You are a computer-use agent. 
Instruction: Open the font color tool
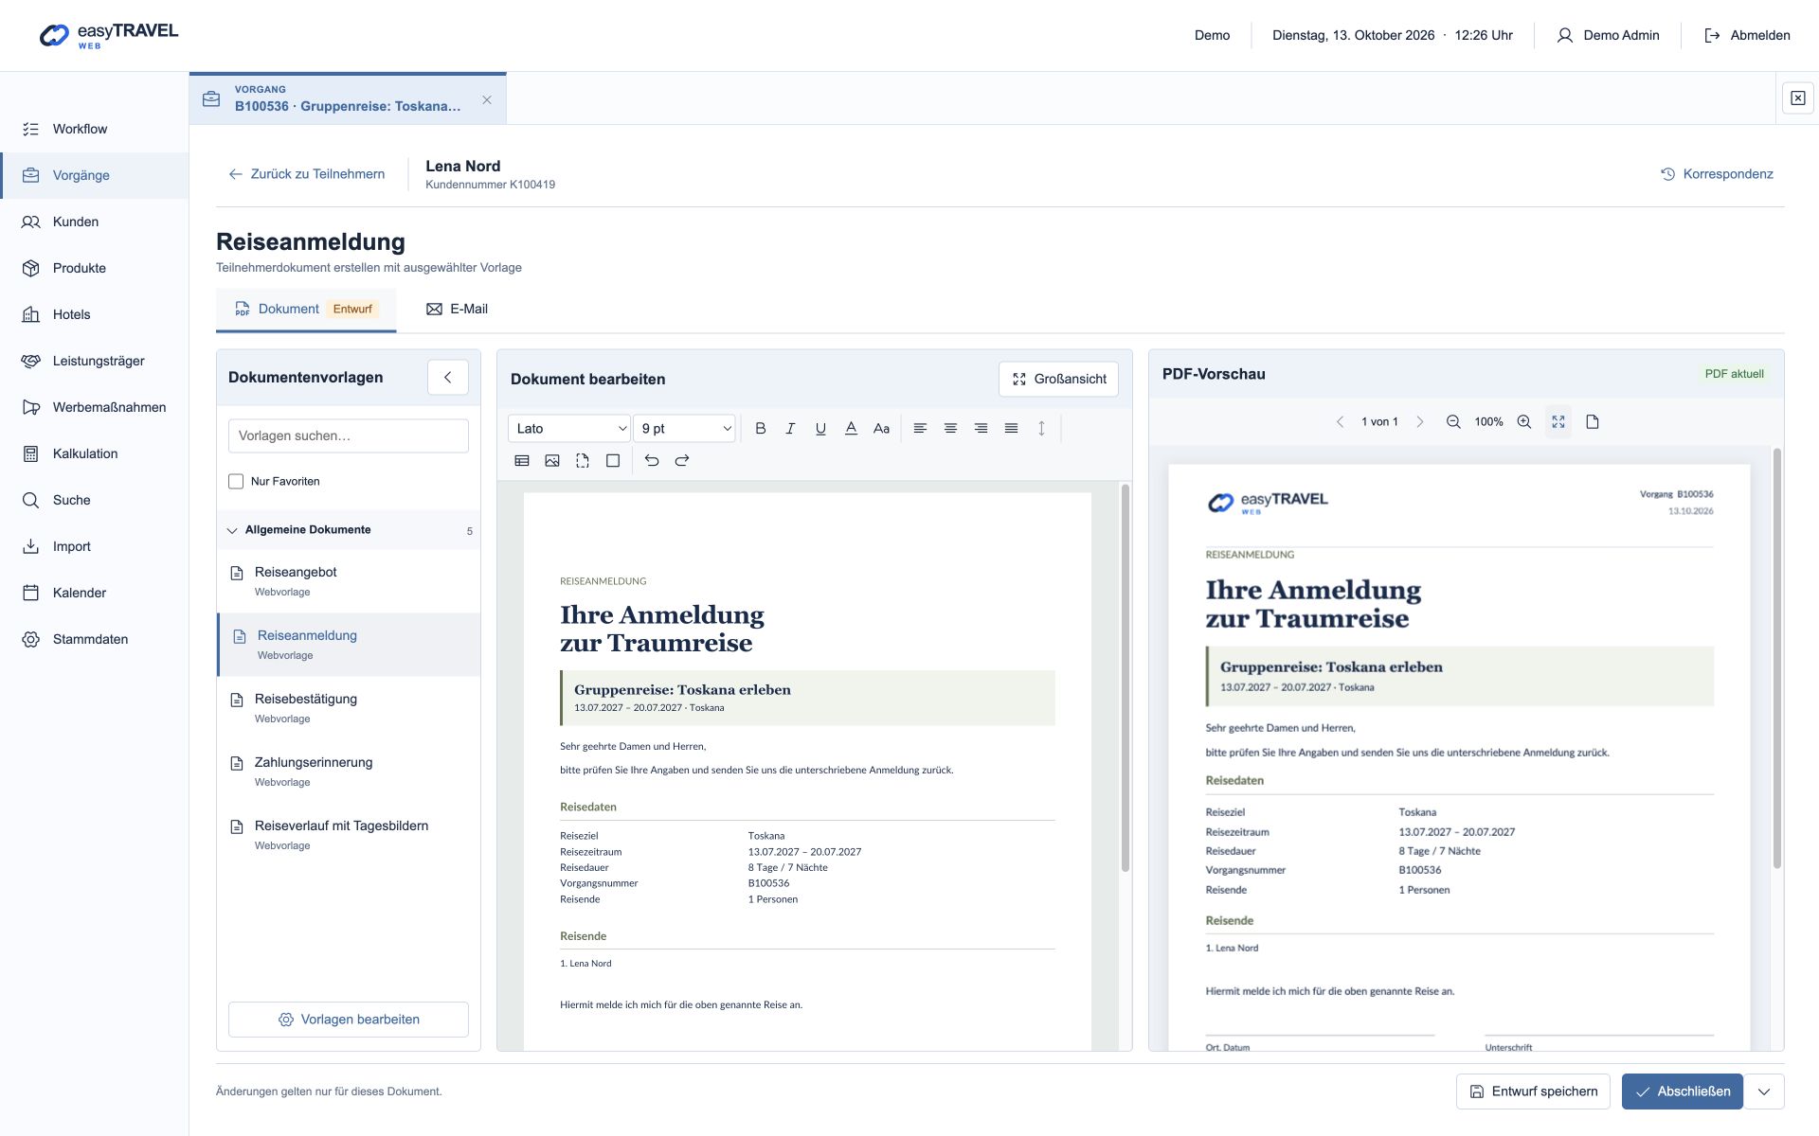(x=851, y=429)
